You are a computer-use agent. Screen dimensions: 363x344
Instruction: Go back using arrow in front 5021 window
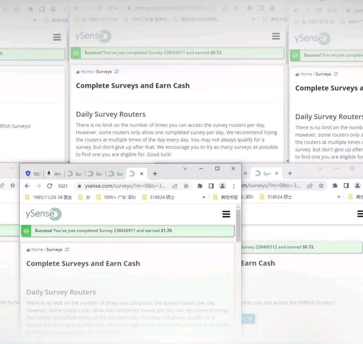(27, 186)
